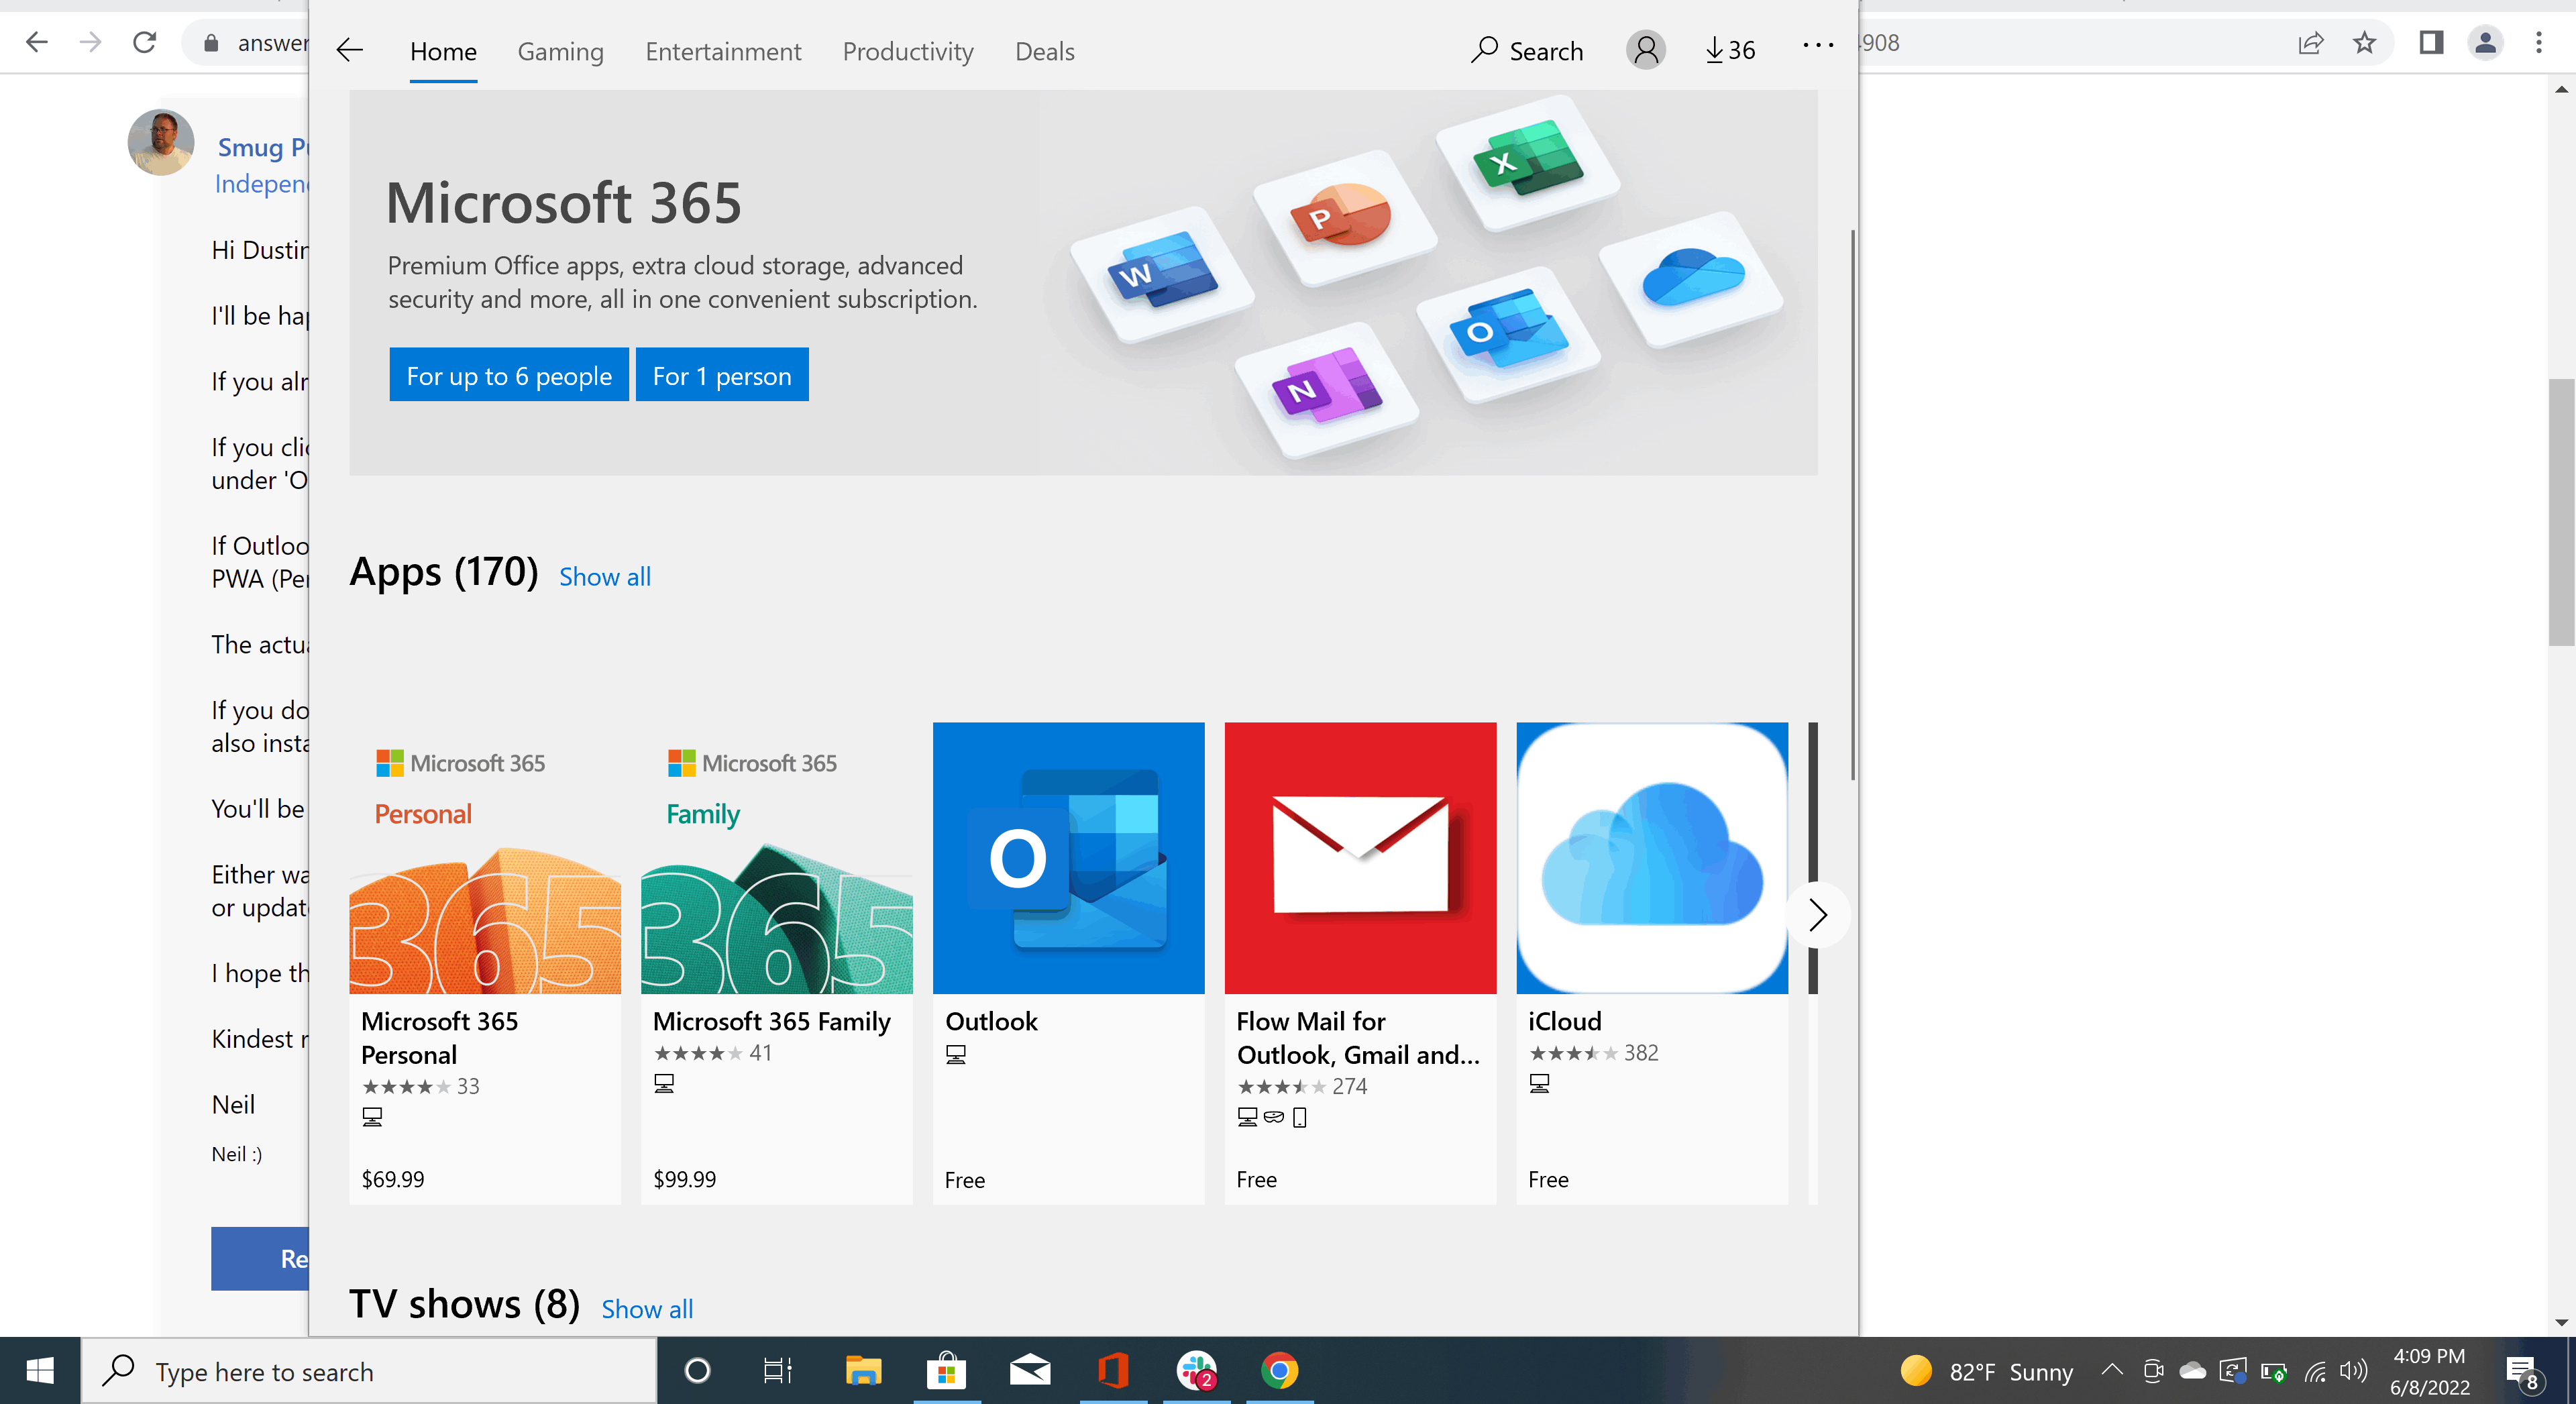Open the Chrome three-dot menu

2539,42
